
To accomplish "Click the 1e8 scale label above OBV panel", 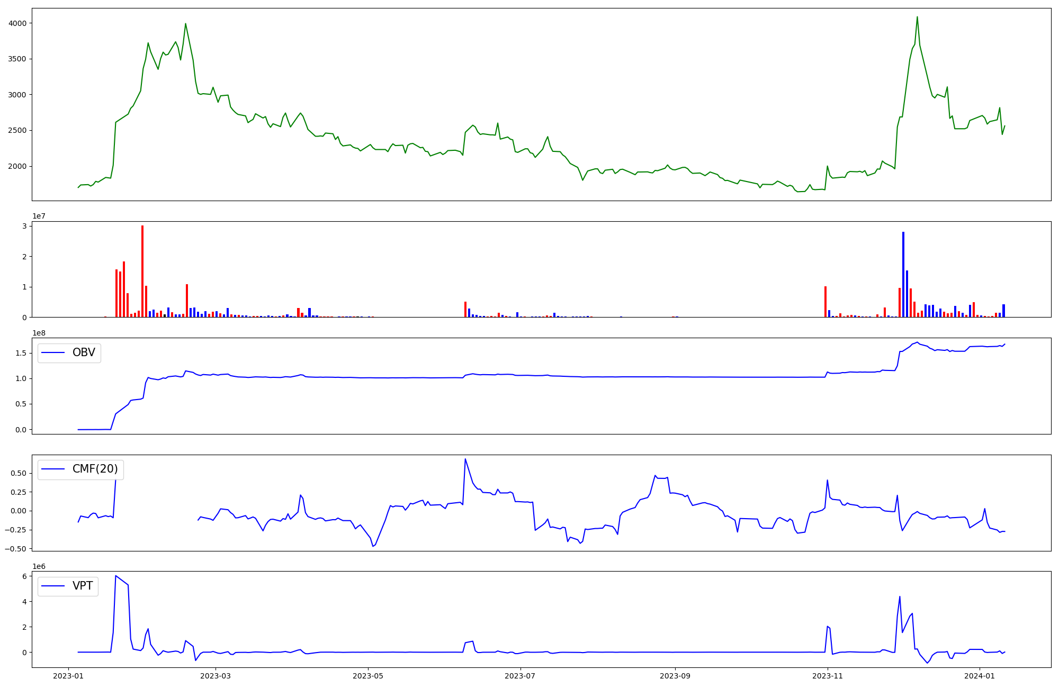I will (x=39, y=333).
